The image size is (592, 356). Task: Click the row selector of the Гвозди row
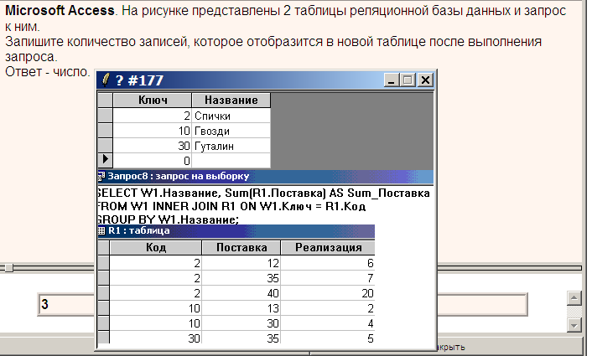[x=105, y=131]
